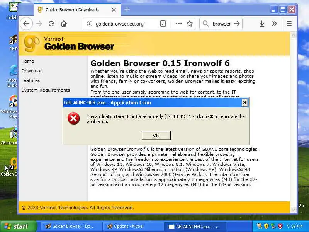Bookmark this page with the star icon
The height and width of the screenshot is (232, 309).
[190, 24]
